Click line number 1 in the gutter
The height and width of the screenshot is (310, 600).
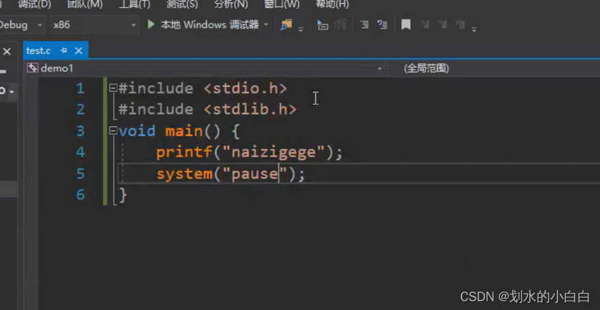[80, 89]
